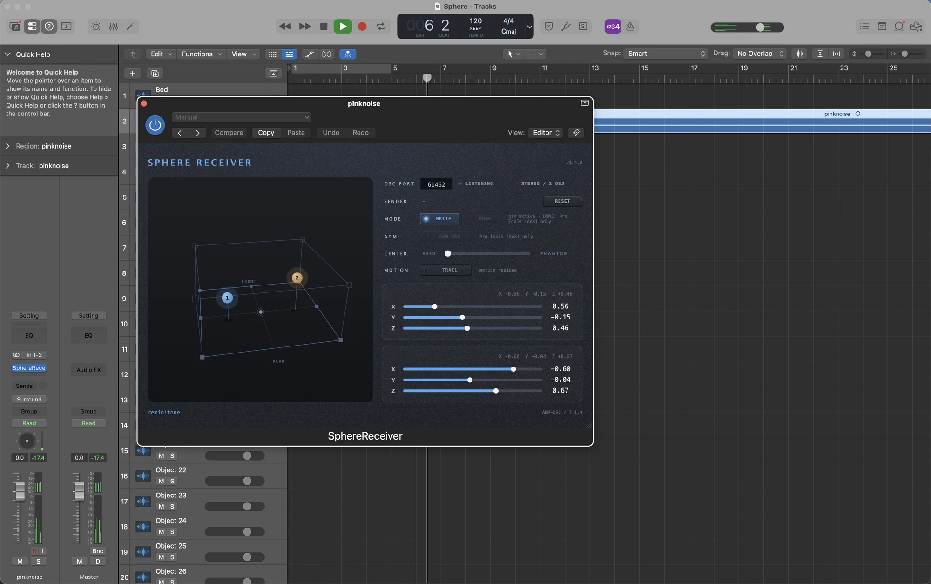The height and width of the screenshot is (584, 931).
Task: Click the duplicate track icon
Action: [x=155, y=74]
